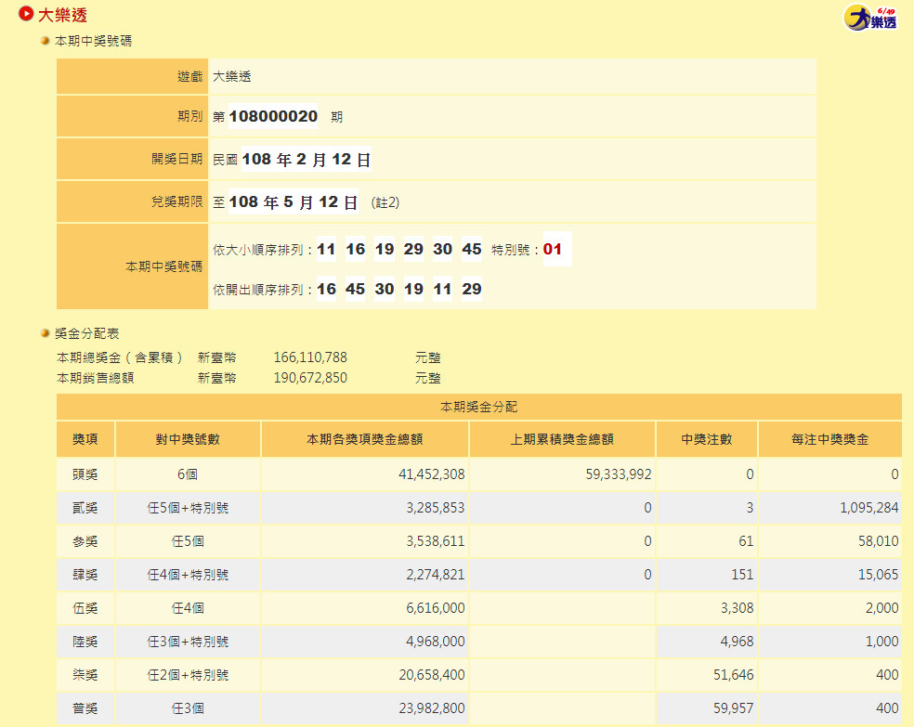
Task: Click the (註2) footnote marker
Action: (x=385, y=202)
